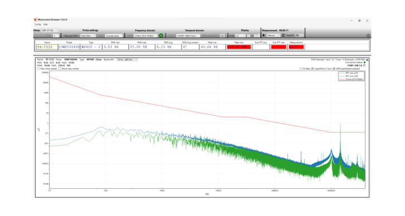Open the Config menu

click(x=38, y=24)
